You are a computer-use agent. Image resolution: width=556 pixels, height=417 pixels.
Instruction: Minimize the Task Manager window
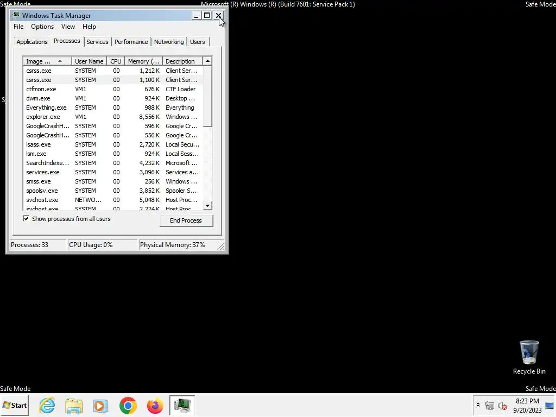click(196, 16)
